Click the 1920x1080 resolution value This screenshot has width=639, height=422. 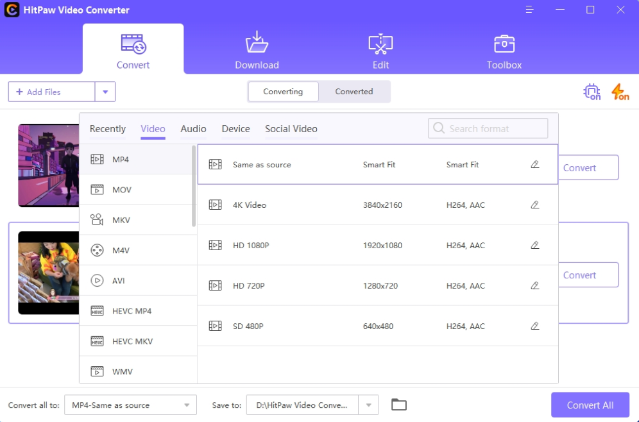[x=382, y=245]
